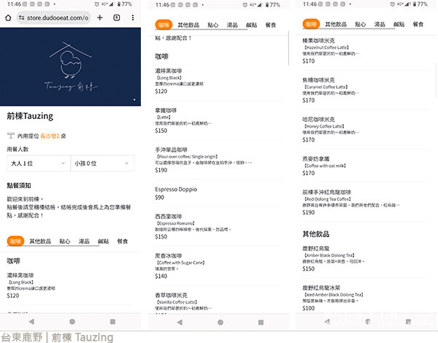Select 湯品 tab in the left screen
Screen dimensions: 438x343
pos(84,241)
